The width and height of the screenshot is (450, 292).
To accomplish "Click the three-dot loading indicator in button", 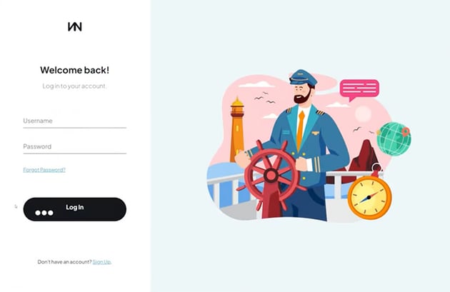I will (x=44, y=213).
